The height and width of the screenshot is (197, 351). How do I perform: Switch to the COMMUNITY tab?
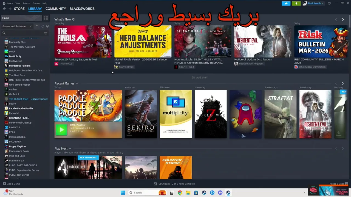(56, 9)
